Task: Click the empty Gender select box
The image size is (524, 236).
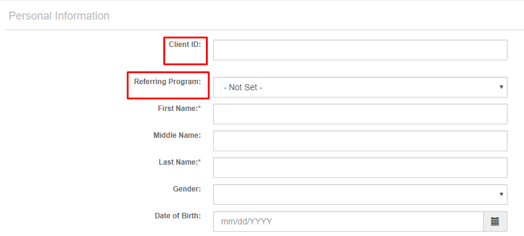Action: coord(360,194)
